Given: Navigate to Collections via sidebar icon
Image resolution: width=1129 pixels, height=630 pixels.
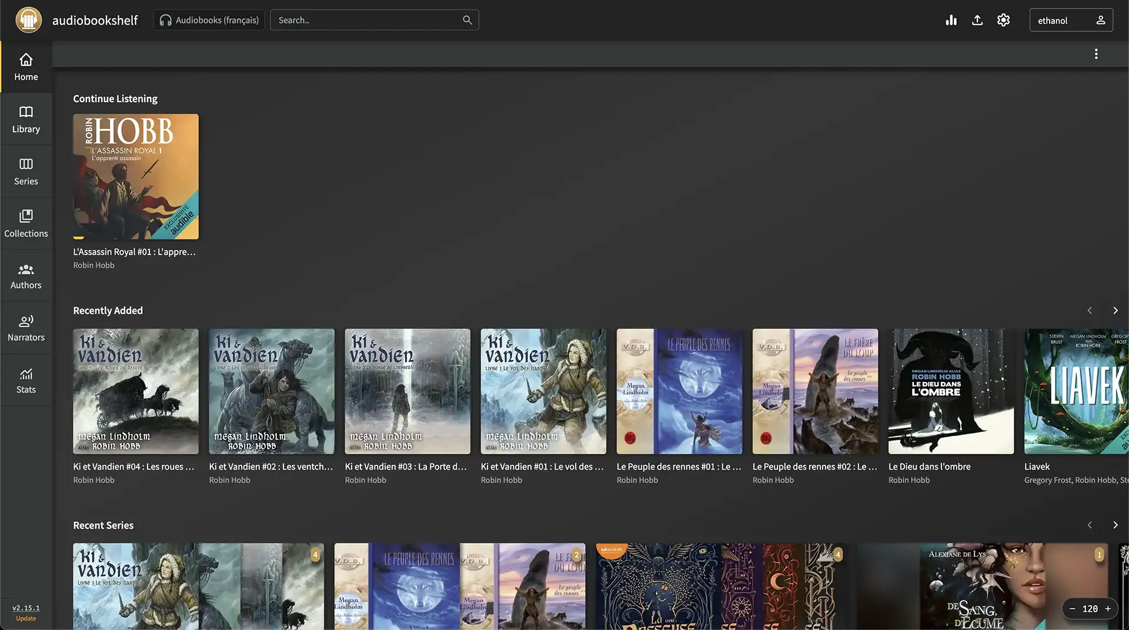Looking at the screenshot, I should tap(26, 223).
